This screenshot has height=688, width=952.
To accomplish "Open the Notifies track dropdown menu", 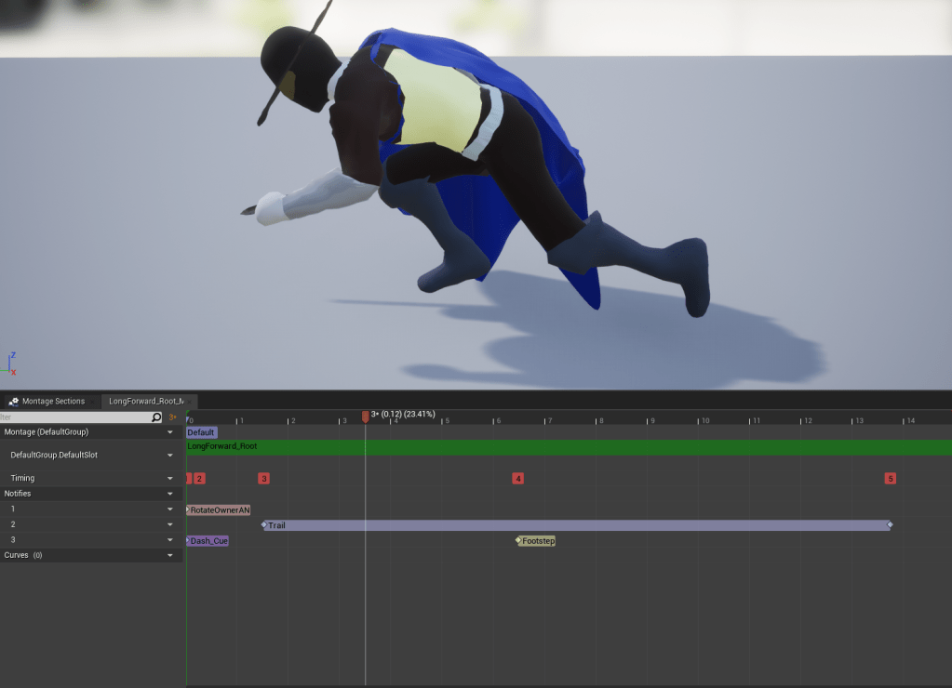I will pyautogui.click(x=169, y=494).
